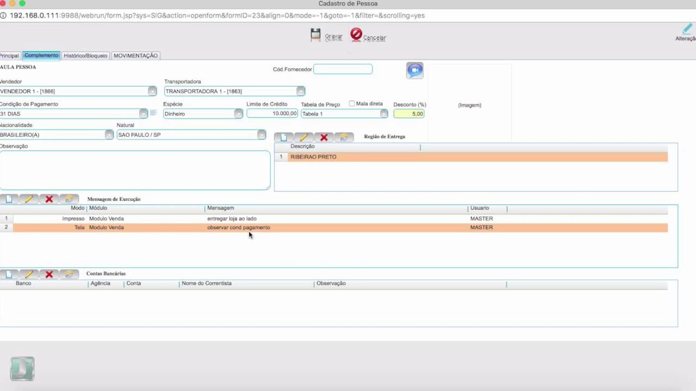
Task: Click the Banco column header
Action: click(x=23, y=283)
